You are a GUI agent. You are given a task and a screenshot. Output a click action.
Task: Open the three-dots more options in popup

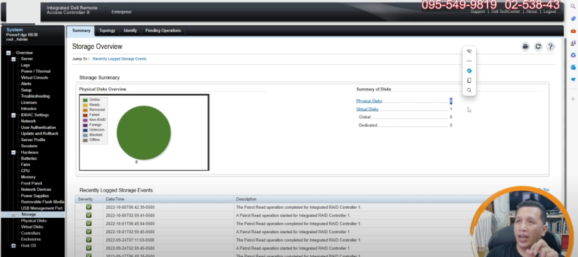coord(469,61)
